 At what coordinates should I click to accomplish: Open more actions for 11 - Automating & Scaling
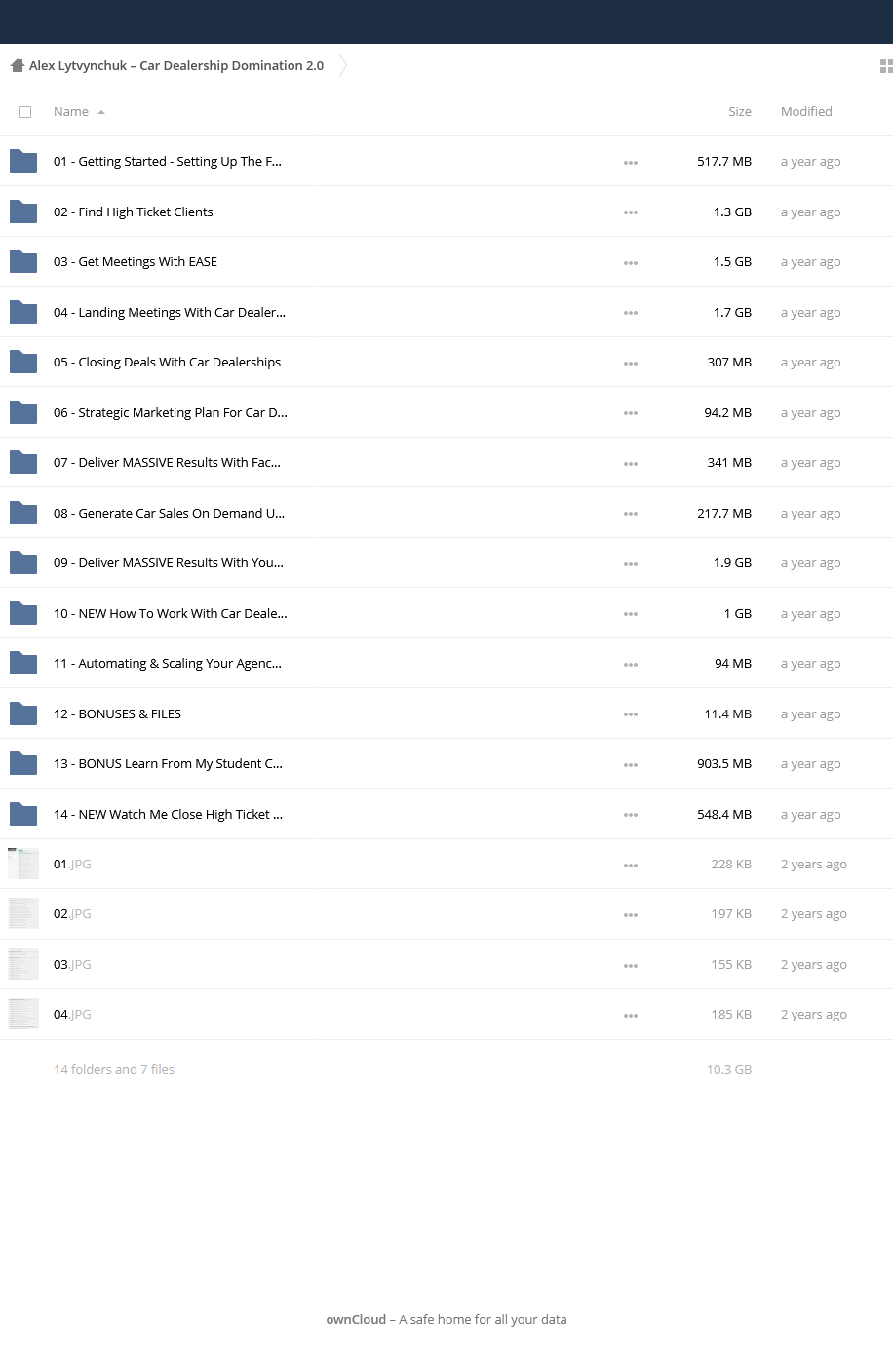pos(631,665)
